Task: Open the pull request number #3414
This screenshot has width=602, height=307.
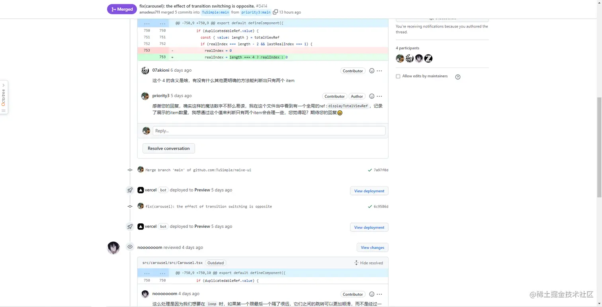Action: click(x=262, y=6)
